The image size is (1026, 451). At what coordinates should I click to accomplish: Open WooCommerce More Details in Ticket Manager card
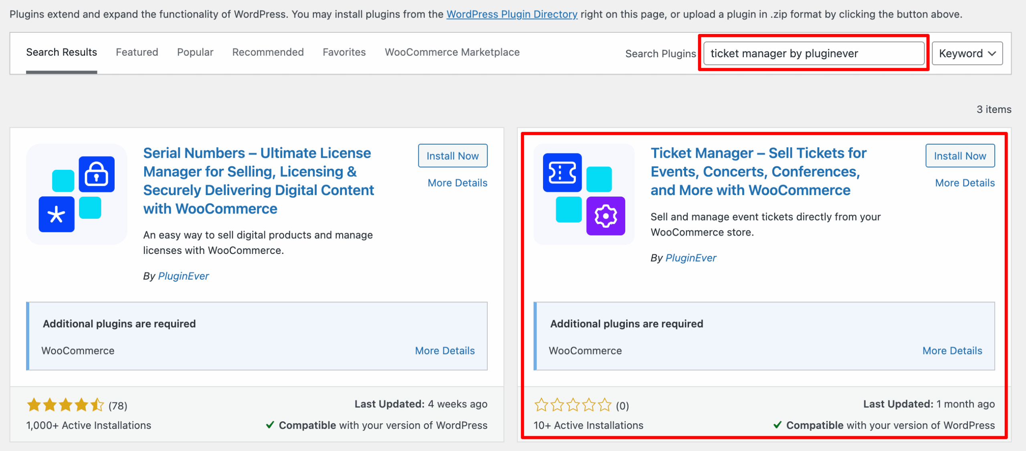[952, 350]
